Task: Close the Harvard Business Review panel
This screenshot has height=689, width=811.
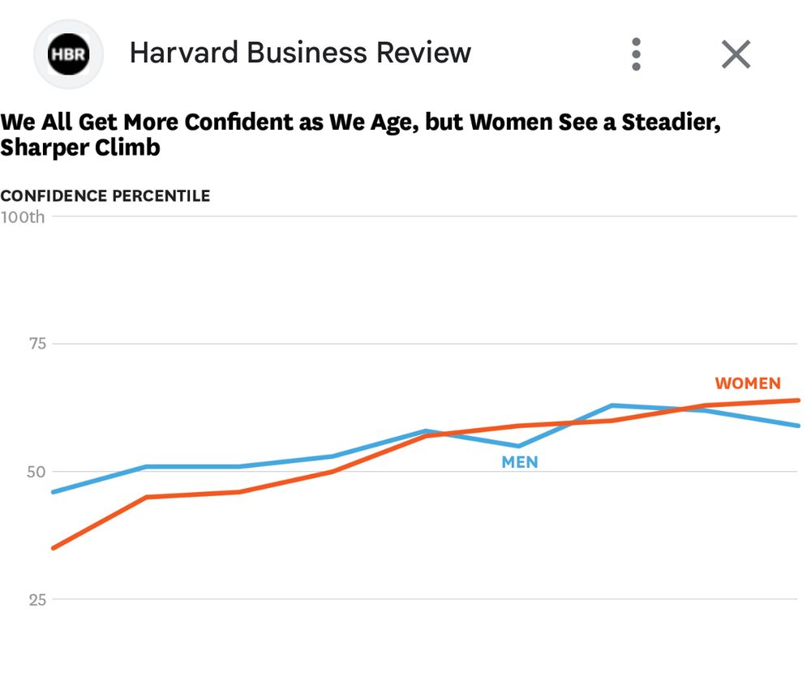Action: tap(736, 54)
